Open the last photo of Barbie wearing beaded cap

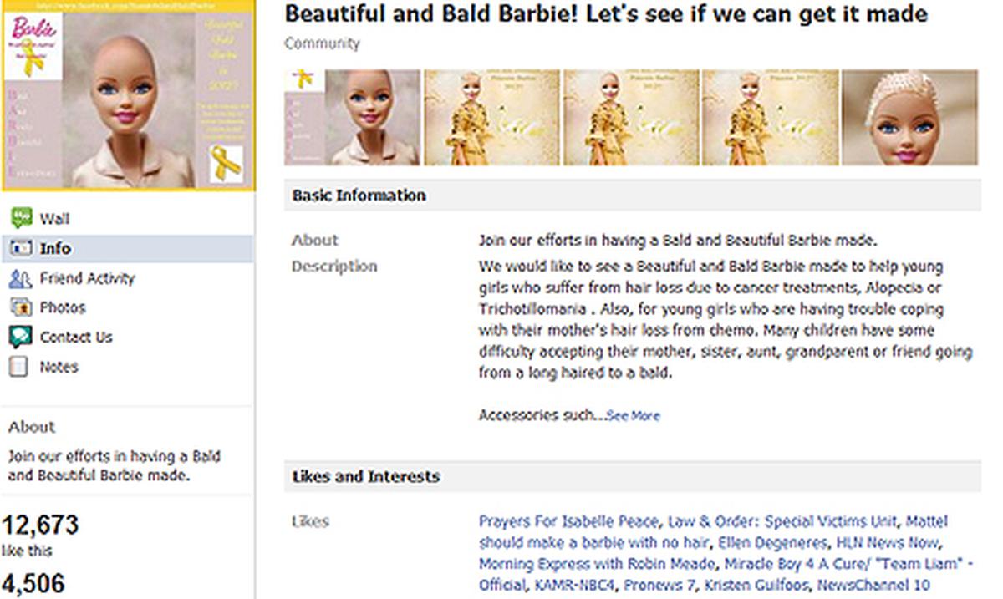click(x=909, y=117)
